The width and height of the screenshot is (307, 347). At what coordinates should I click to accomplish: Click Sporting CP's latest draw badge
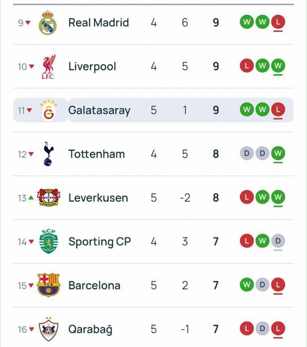coord(278,241)
